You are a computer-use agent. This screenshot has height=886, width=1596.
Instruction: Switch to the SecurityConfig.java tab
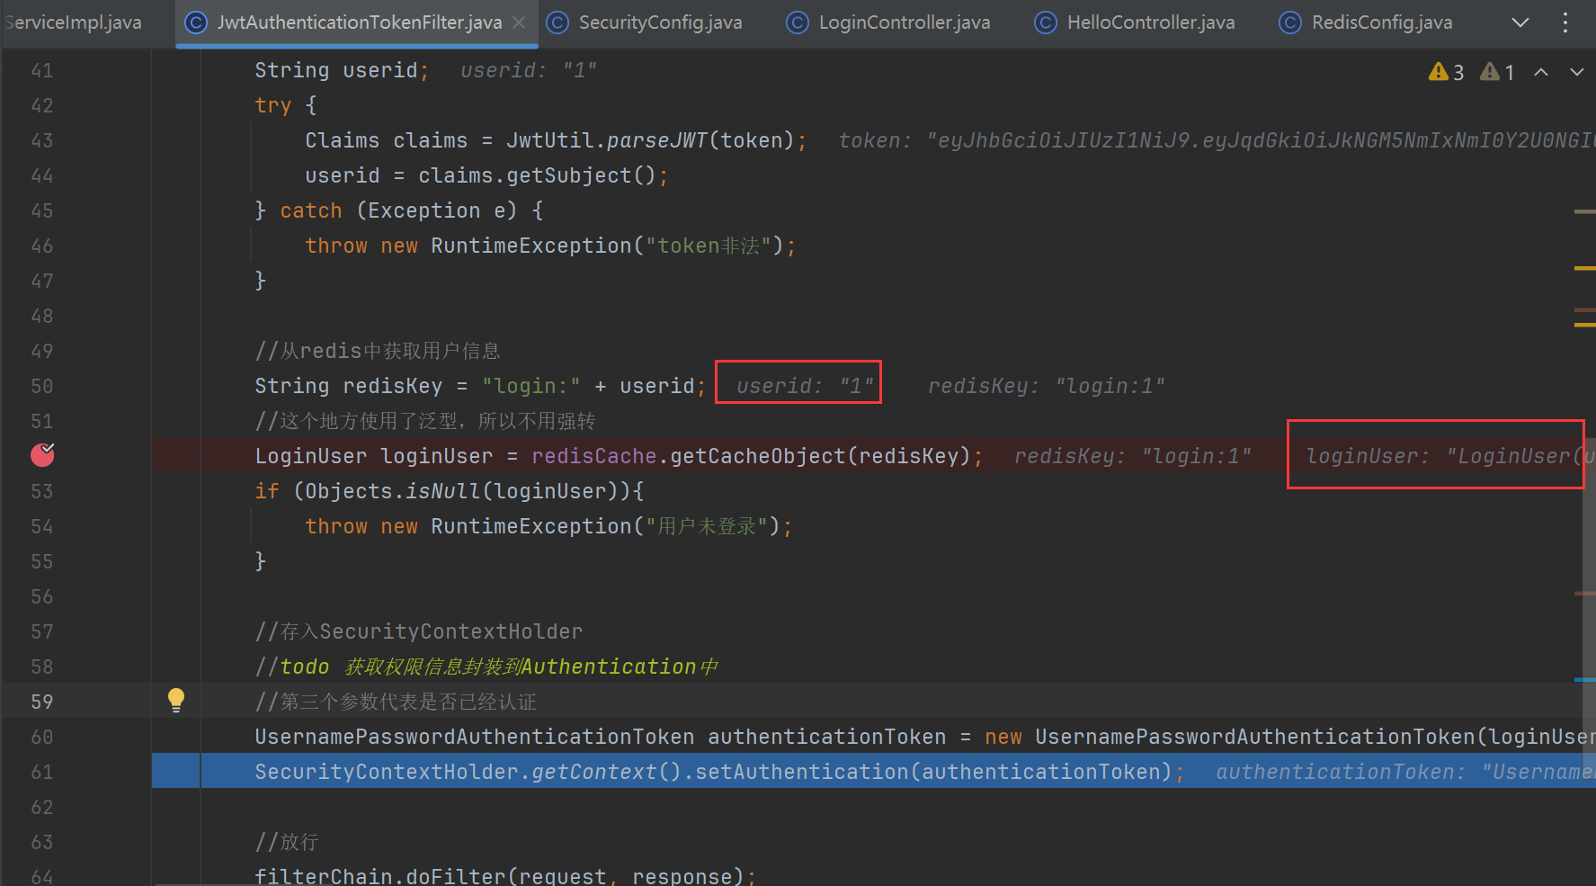point(645,22)
